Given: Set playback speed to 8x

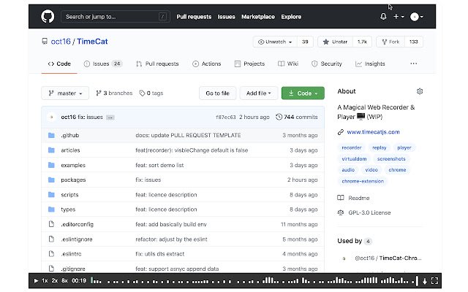Looking at the screenshot, I should click(64, 280).
